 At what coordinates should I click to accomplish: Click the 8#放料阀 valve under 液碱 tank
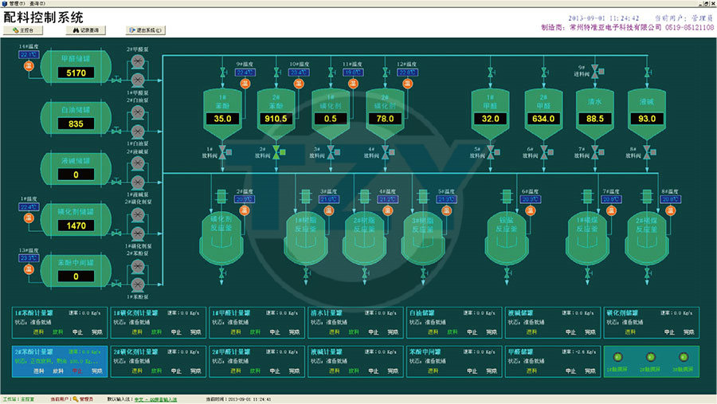[647, 150]
